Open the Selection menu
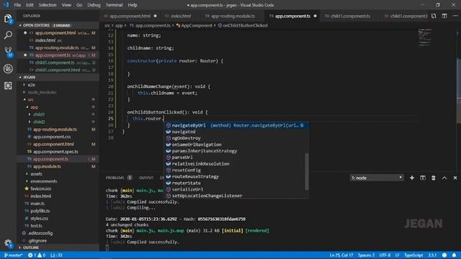Screen dimensions: 461x259 (x=48, y=5)
